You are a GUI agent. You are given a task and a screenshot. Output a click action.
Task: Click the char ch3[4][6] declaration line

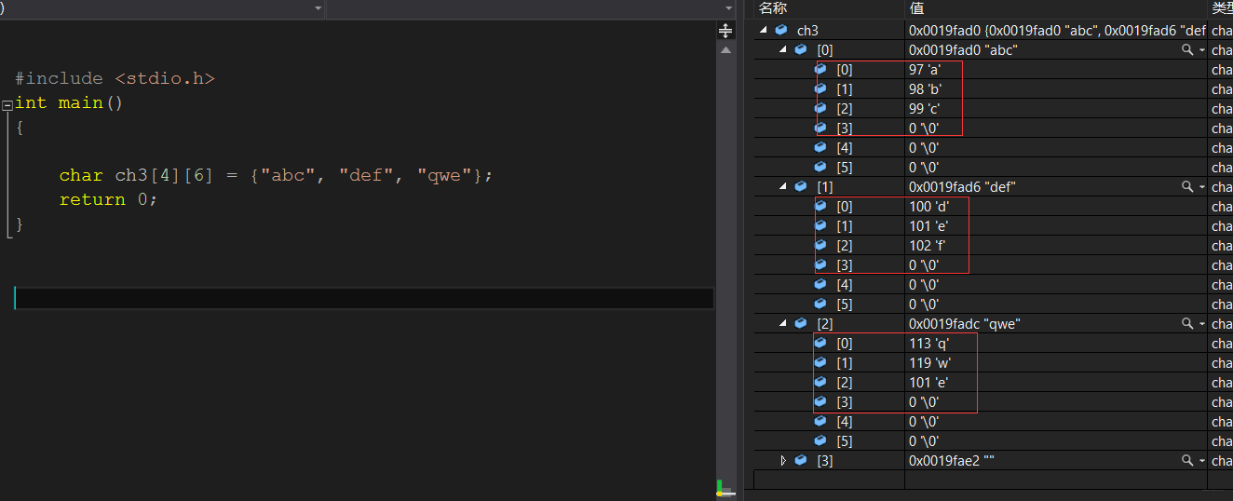(x=276, y=175)
